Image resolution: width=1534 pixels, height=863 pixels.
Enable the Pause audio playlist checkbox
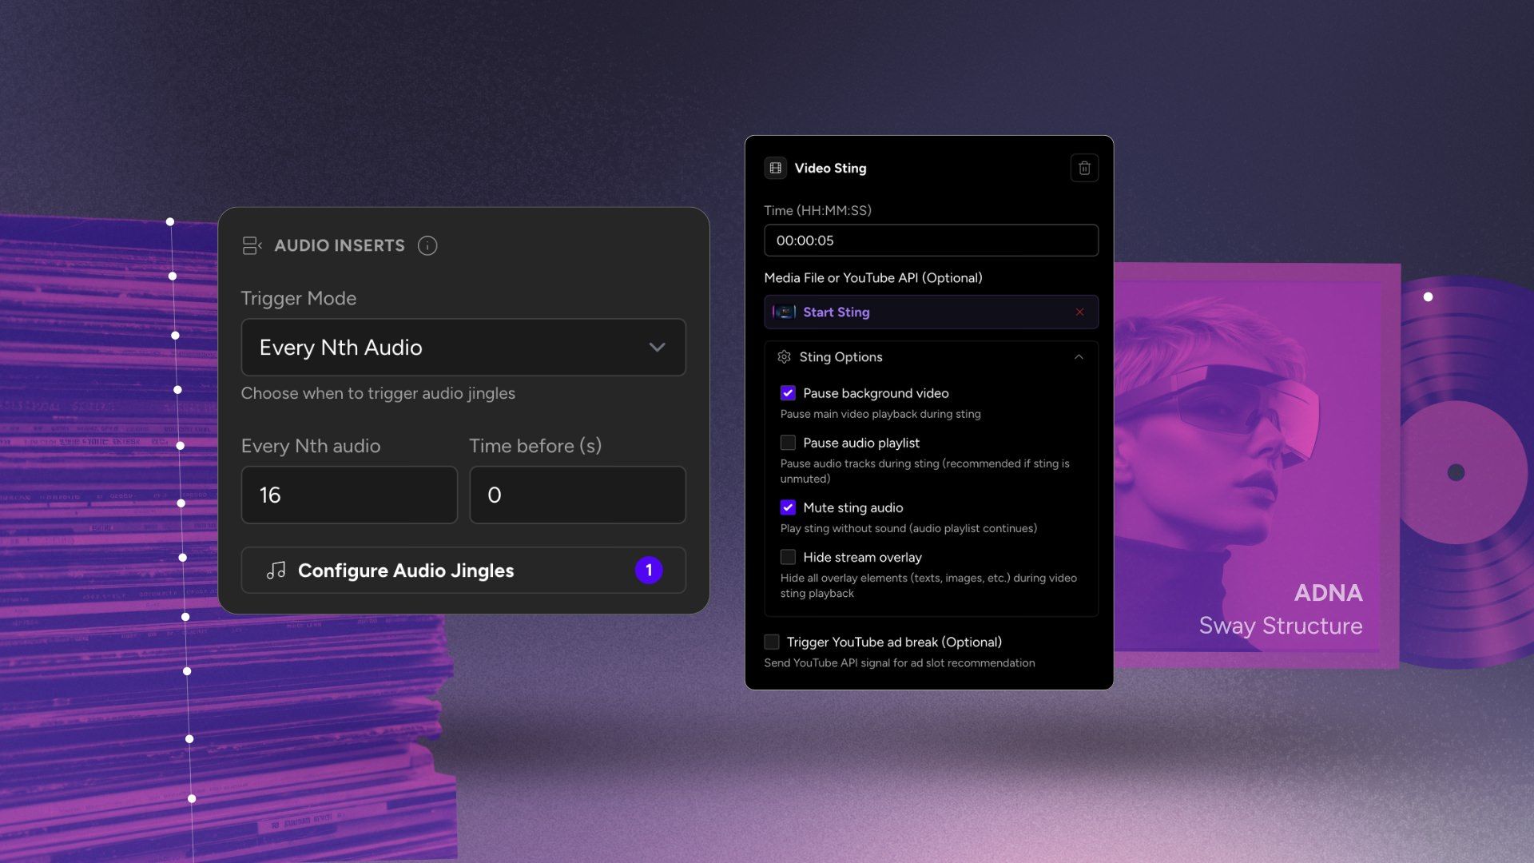pyautogui.click(x=788, y=443)
